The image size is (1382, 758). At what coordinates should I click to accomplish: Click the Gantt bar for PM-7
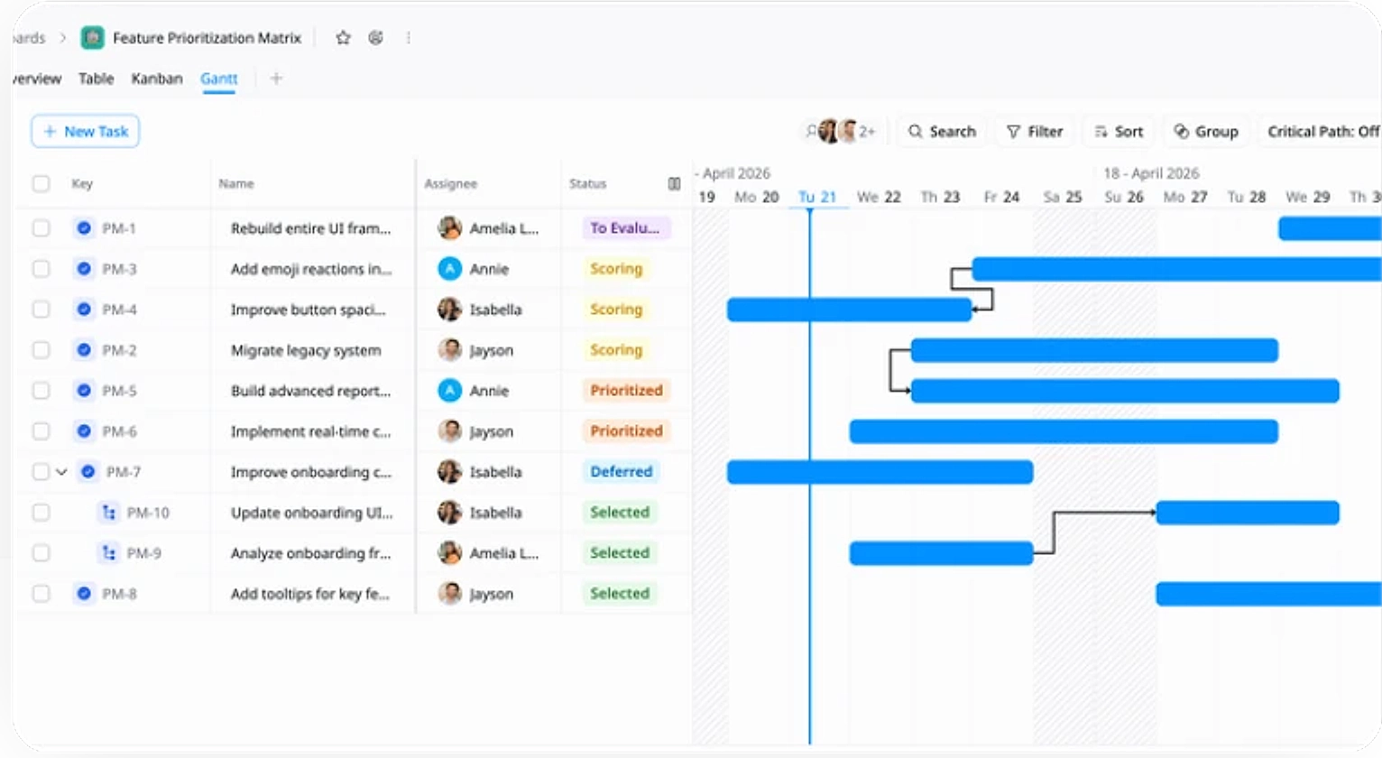(x=880, y=472)
